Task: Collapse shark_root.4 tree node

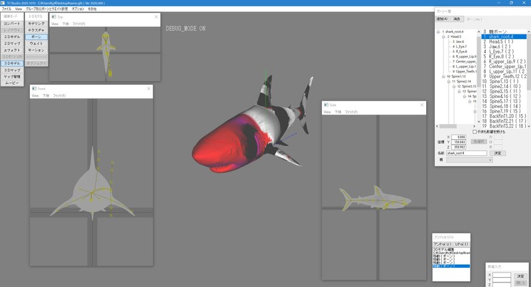Action: pos(438,32)
